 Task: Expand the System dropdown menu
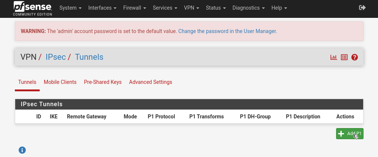tap(70, 8)
